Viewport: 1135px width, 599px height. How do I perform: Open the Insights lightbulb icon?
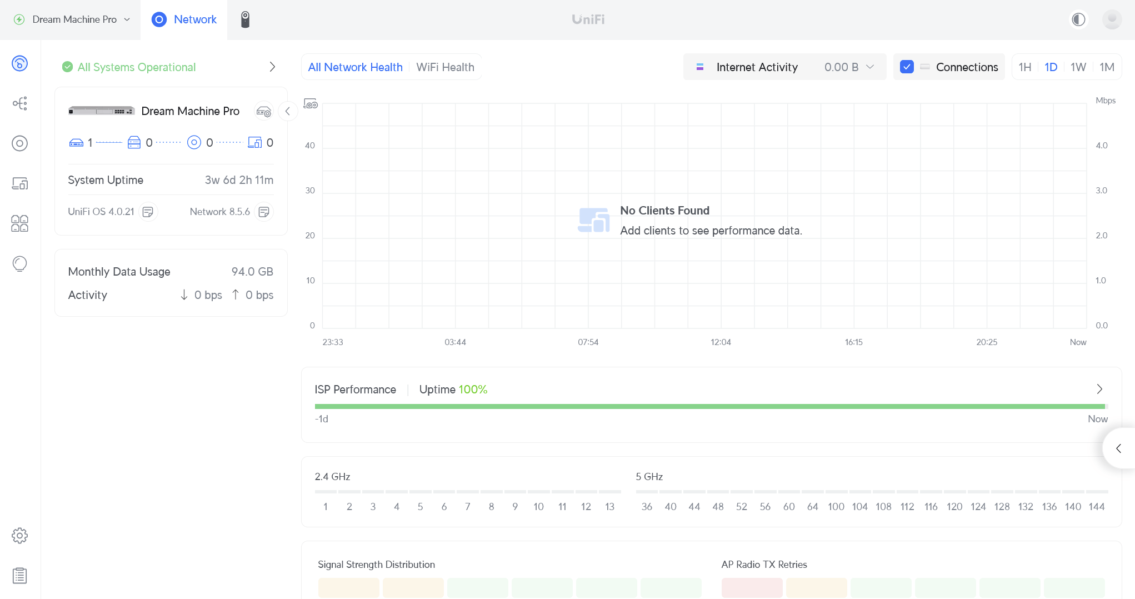pos(19,263)
